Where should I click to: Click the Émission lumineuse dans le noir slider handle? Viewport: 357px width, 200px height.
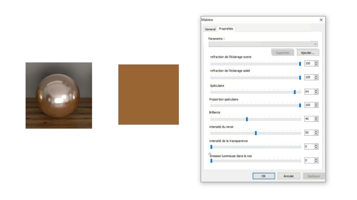211,161
